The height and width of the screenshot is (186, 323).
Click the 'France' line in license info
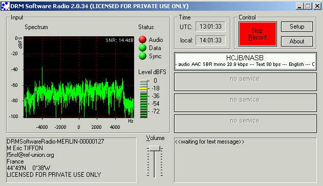[x=15, y=161]
